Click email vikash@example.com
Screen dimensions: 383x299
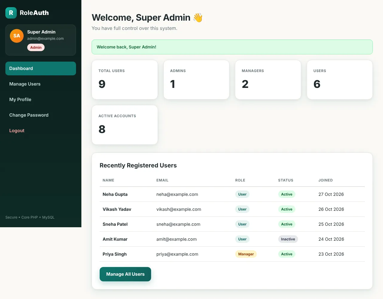tap(179, 209)
